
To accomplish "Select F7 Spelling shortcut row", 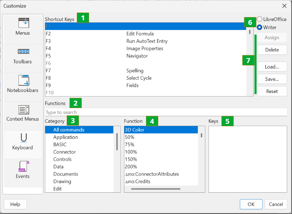I will (x=145, y=71).
